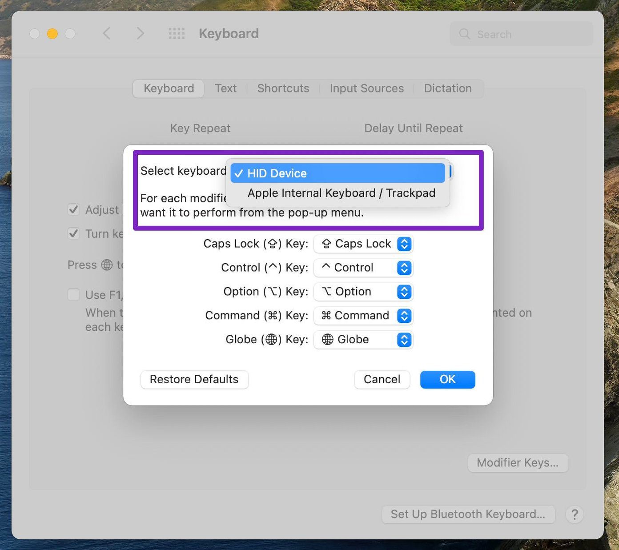619x550 pixels.
Task: Toggle the Turn keyboard backlight off checkbox
Action: pyautogui.click(x=73, y=233)
